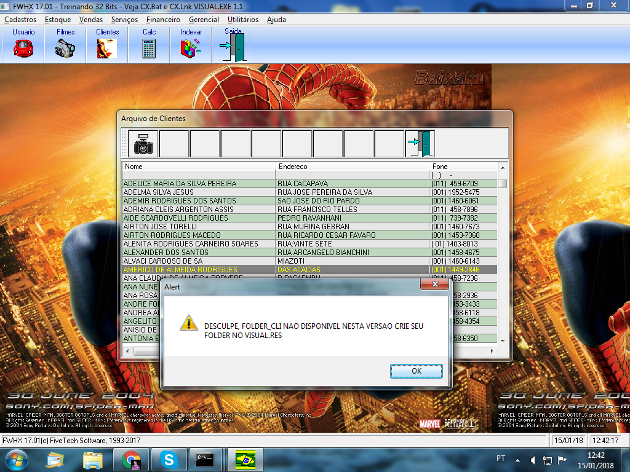Image resolution: width=630 pixels, height=472 pixels.
Task: Click phone cell (011) 739-7382
Action: coord(463,218)
